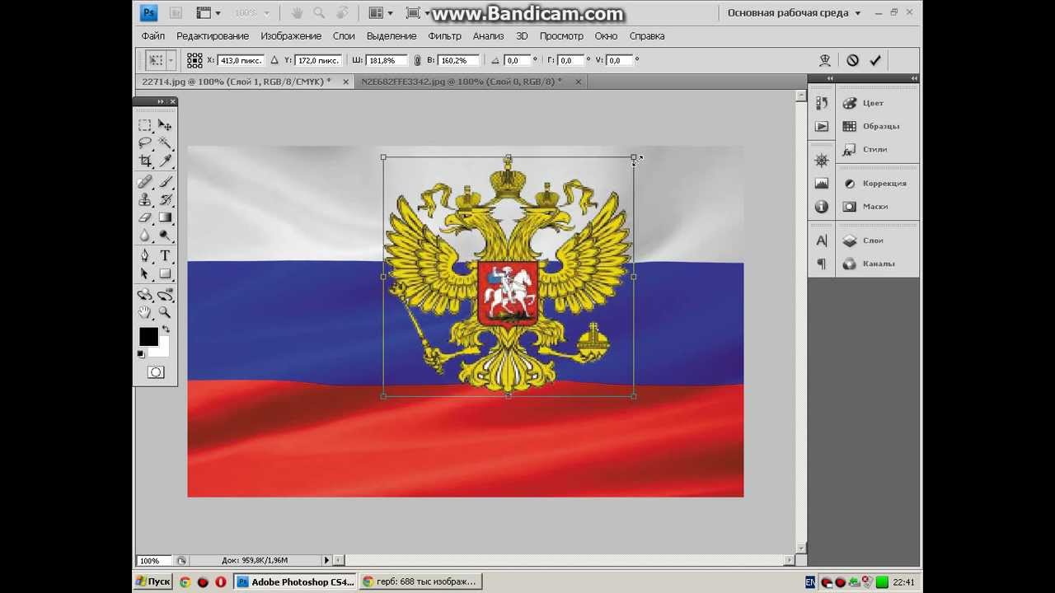1055x593 pixels.
Task: Switch to N2E682FFE3342.jpg document tab
Action: [462, 82]
